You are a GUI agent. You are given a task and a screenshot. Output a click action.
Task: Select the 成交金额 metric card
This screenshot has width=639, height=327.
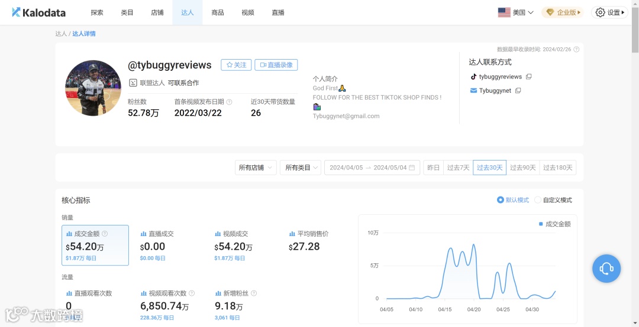click(x=95, y=246)
